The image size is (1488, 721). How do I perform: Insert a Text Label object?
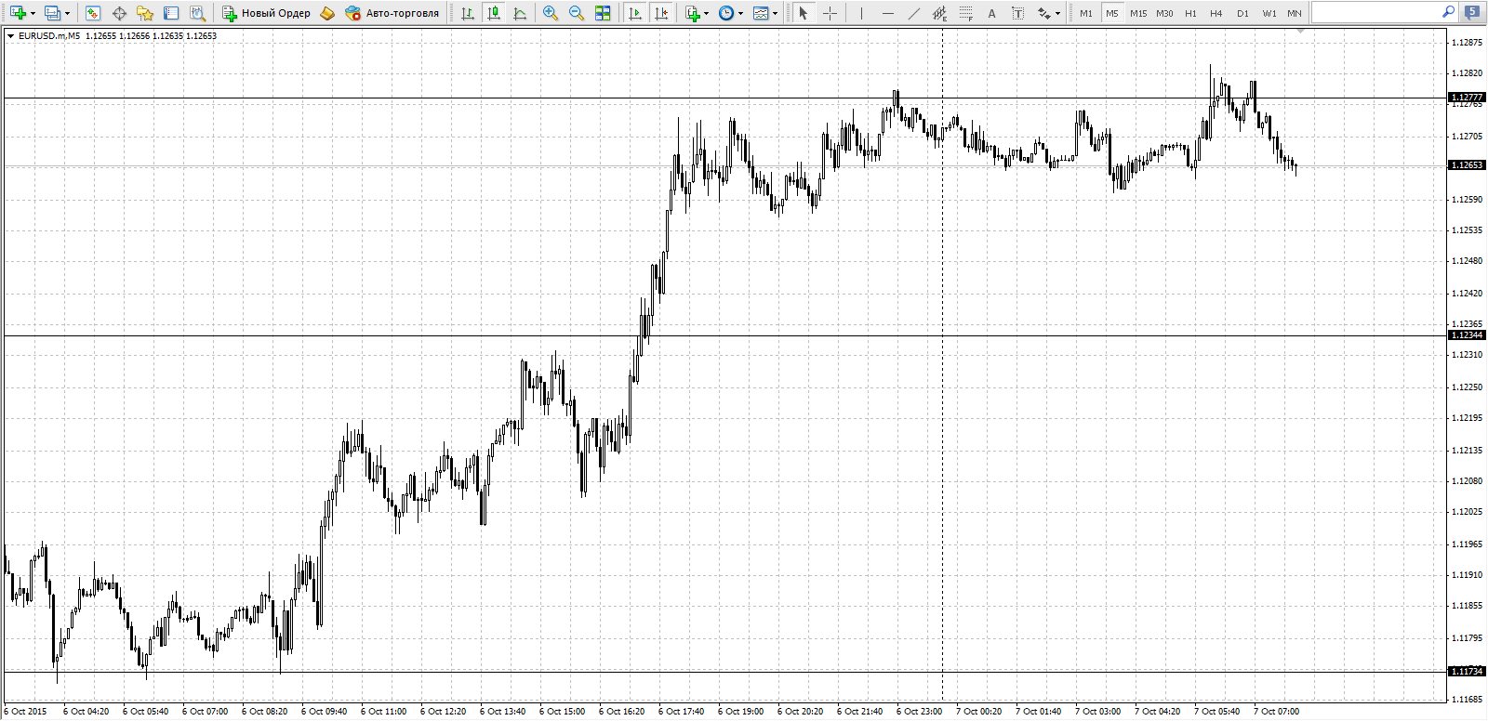tap(1018, 13)
